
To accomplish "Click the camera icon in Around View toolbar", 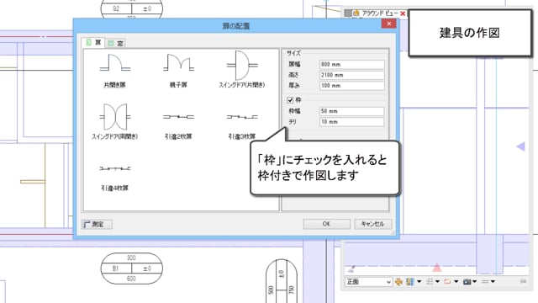I will click(467, 282).
